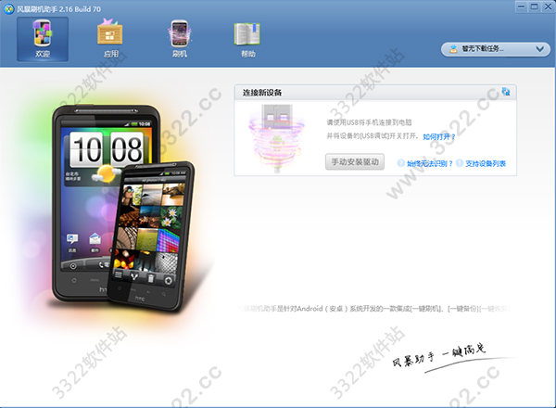Image resolution: width=556 pixels, height=408 pixels.
Task: Minimize the 刷机助手 window
Action: [521, 6]
